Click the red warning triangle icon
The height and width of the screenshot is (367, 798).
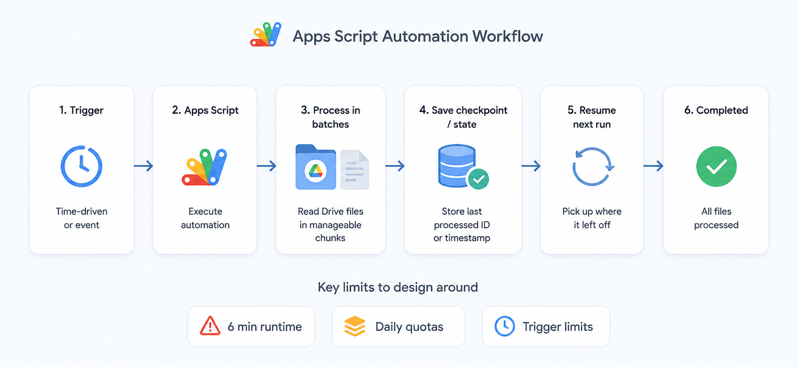click(x=210, y=326)
